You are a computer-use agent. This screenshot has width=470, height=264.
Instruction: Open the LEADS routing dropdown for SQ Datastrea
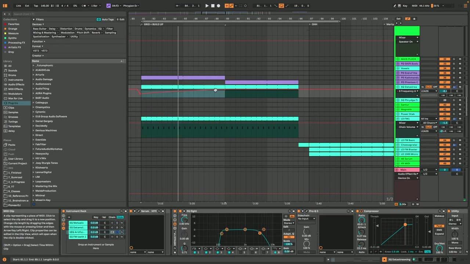(x=429, y=91)
